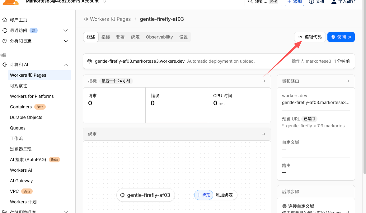
Task: Expand the account name dropdown
Action: pos(105,2)
